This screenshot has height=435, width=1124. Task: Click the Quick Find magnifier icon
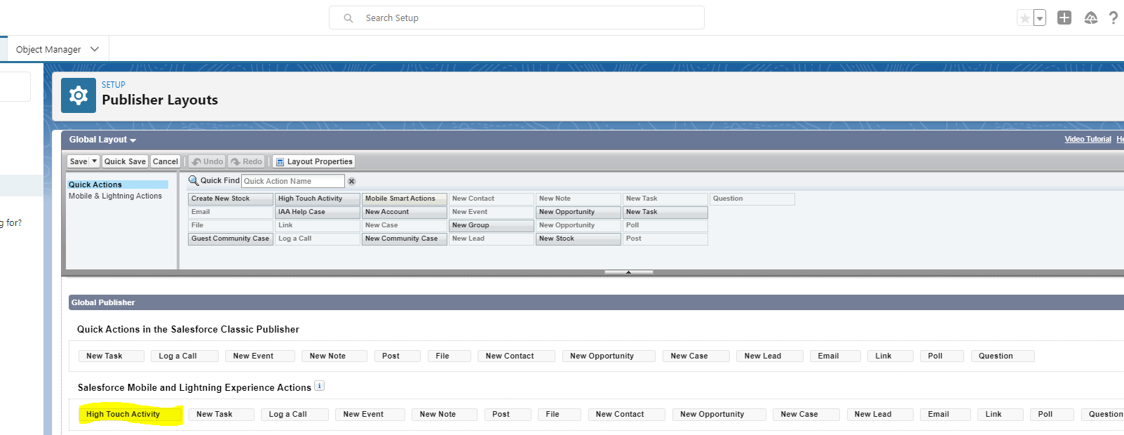(194, 181)
